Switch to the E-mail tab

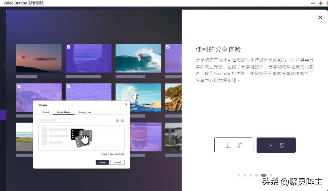point(45,112)
